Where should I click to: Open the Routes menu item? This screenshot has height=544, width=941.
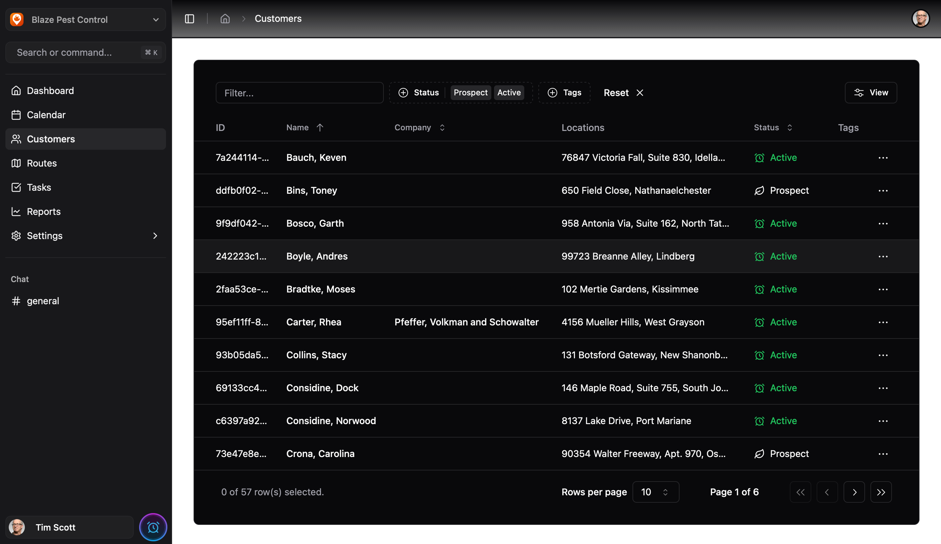42,163
